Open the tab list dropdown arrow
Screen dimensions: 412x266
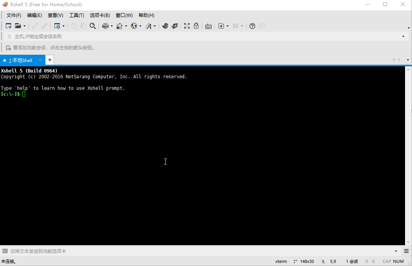coord(408,60)
